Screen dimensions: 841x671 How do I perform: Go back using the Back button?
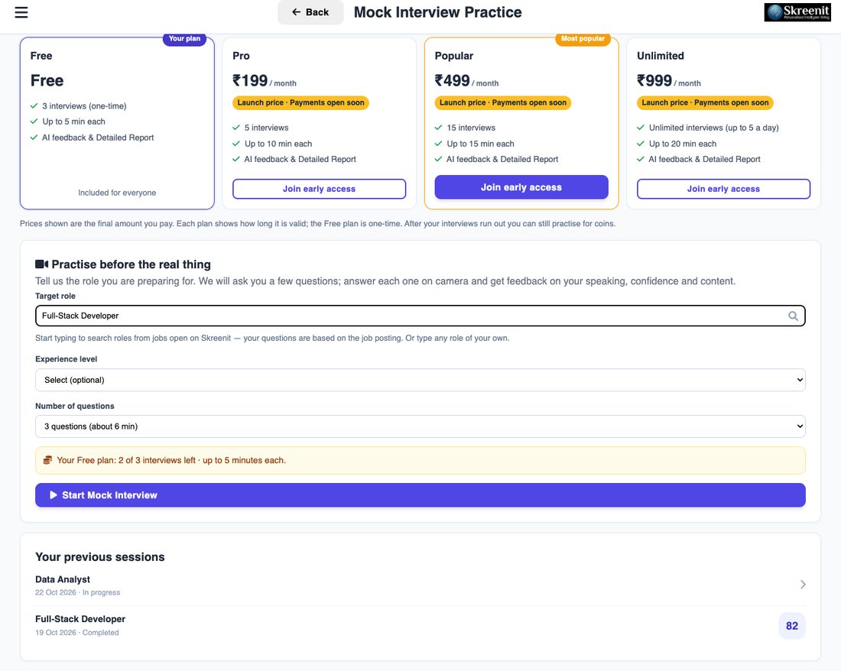pos(310,12)
